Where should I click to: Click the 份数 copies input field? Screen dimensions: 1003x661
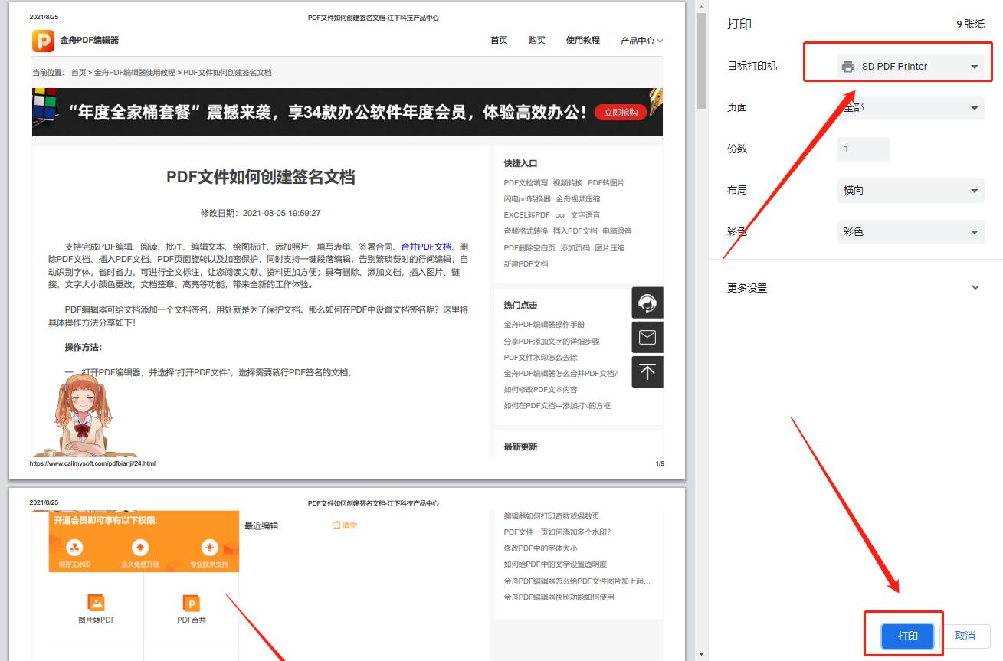[863, 149]
